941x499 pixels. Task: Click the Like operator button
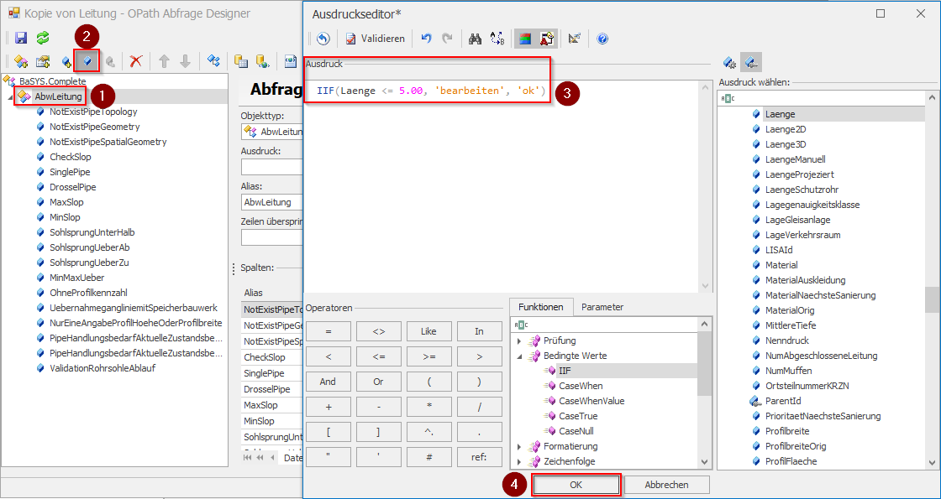click(x=428, y=331)
